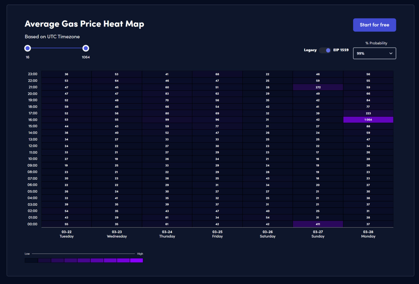Screen dimensions: 419x284
Task: Click the 99 cell on Thursday 16:00
Action: (167, 120)
